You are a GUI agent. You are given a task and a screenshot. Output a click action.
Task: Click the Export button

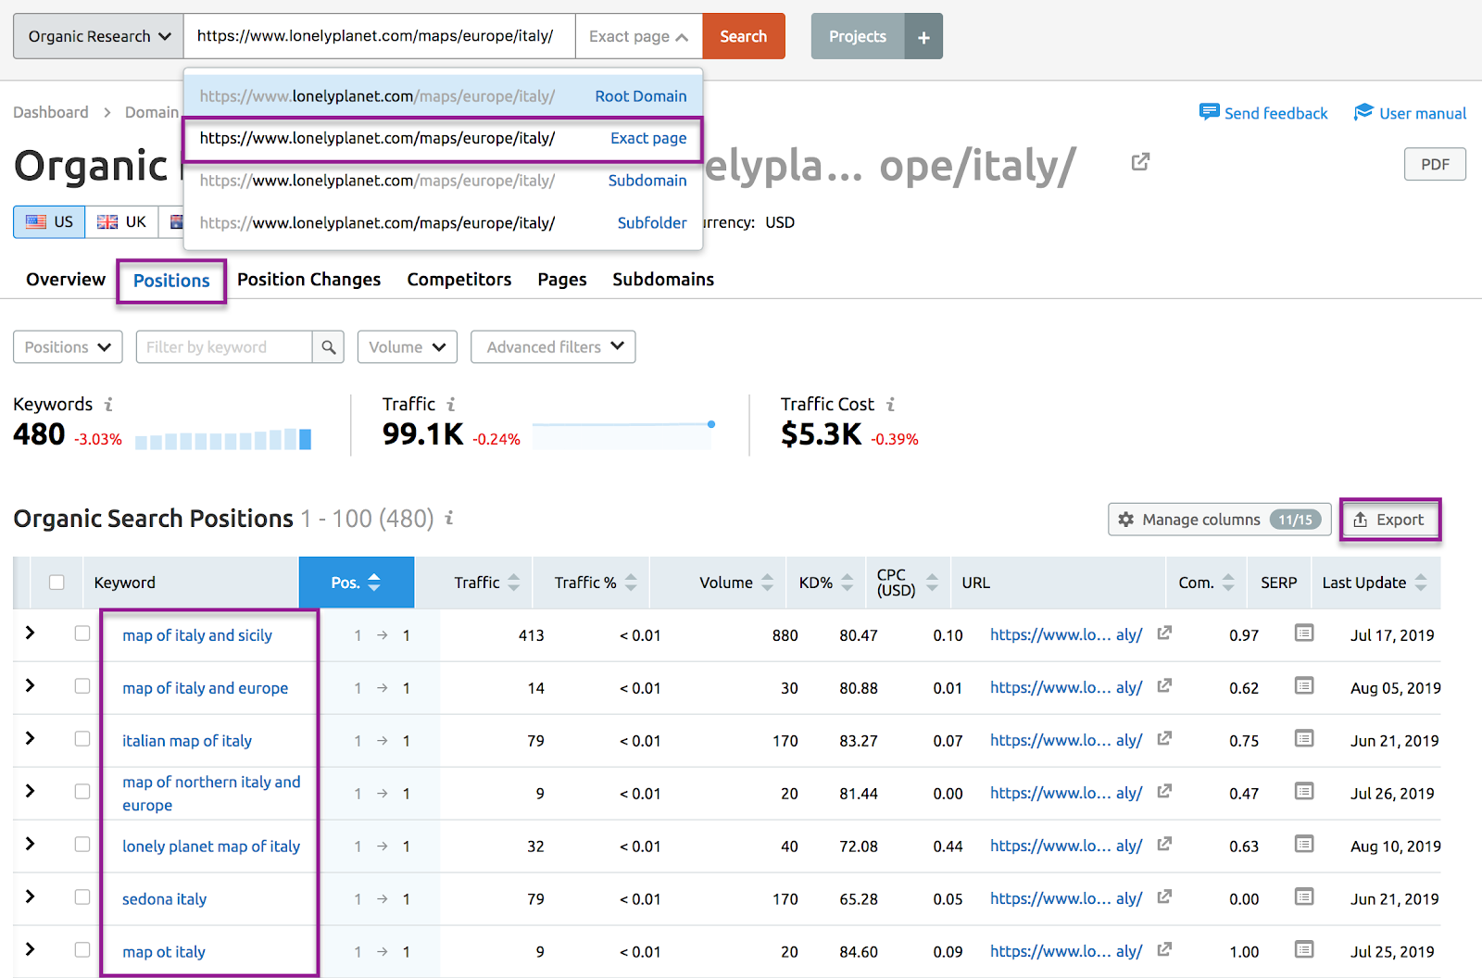point(1389,520)
